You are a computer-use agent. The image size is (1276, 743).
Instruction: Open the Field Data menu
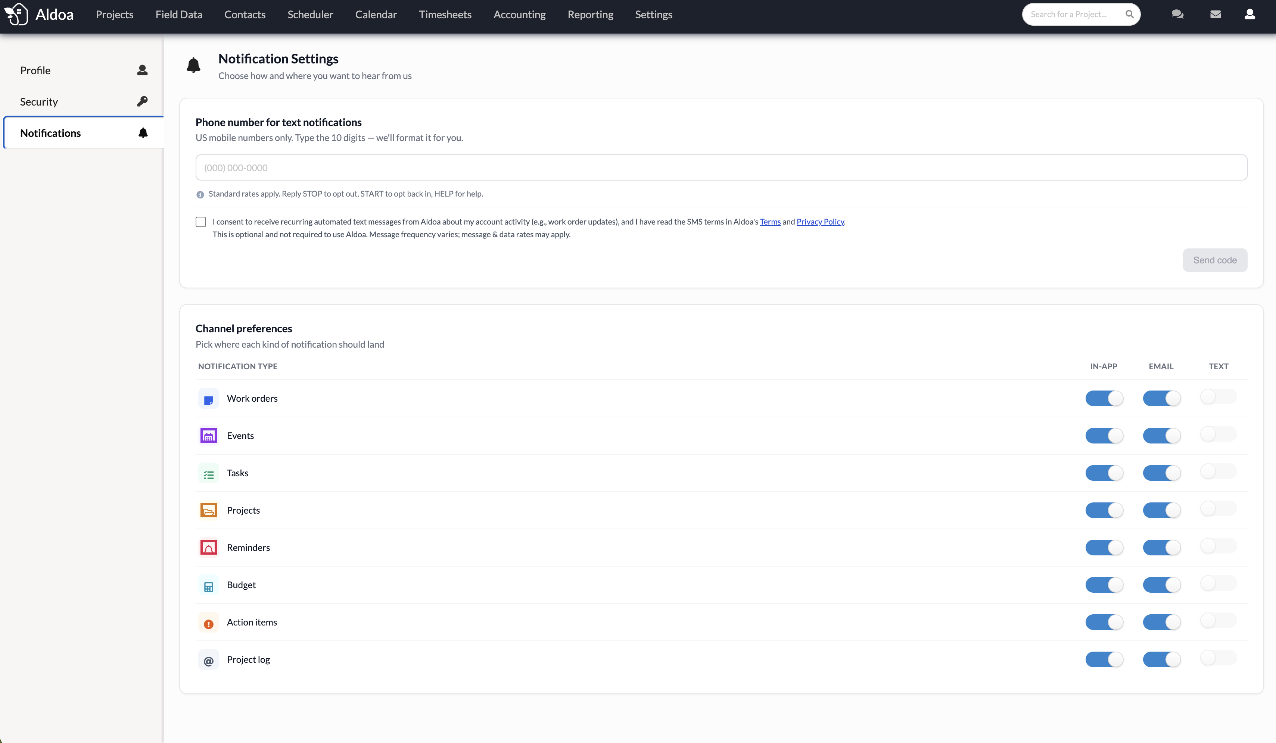point(179,15)
